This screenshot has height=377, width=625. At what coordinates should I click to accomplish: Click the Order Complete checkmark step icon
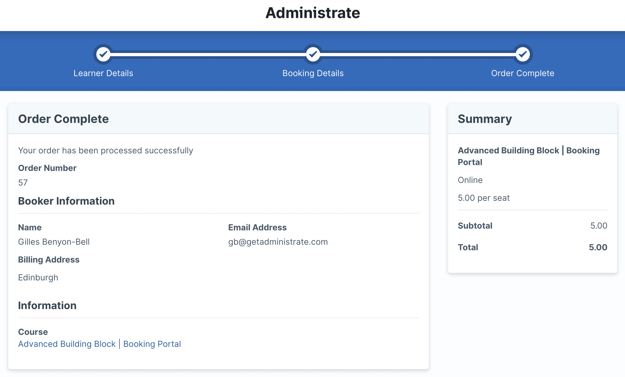(x=523, y=54)
